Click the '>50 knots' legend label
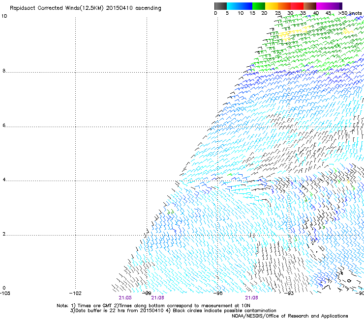Viewport: 364px width, 319px height. (350, 13)
